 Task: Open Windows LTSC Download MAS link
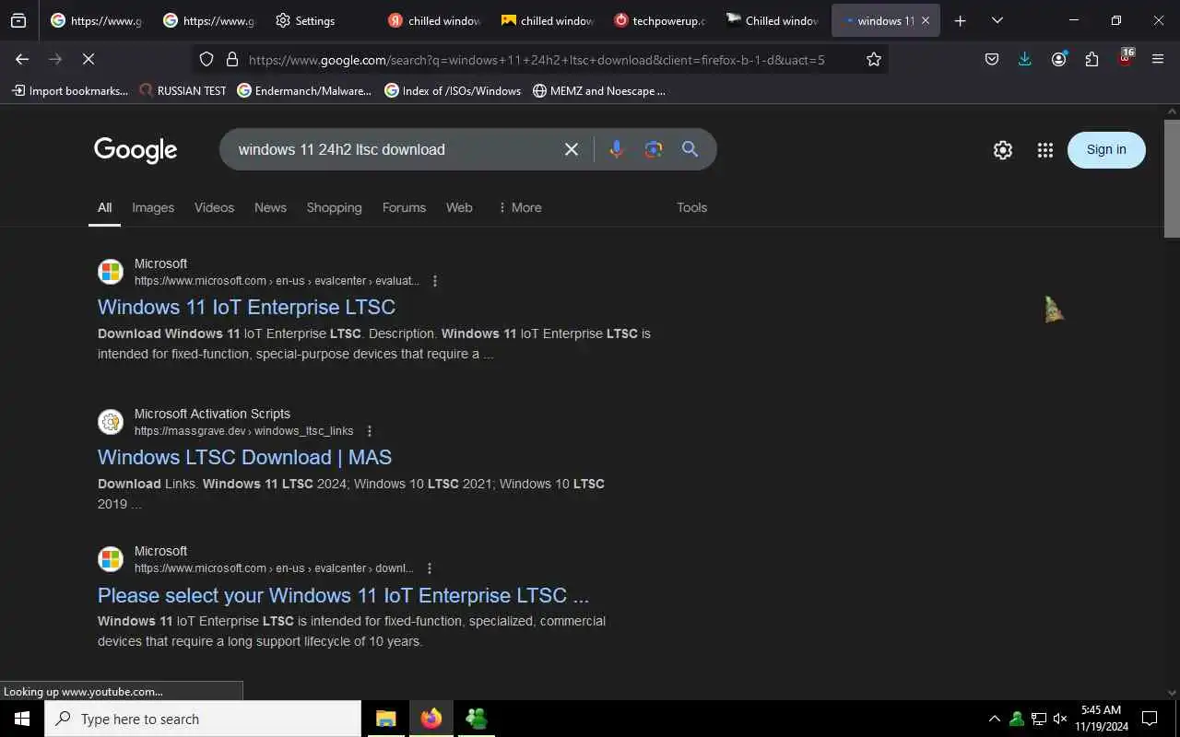coord(244,457)
